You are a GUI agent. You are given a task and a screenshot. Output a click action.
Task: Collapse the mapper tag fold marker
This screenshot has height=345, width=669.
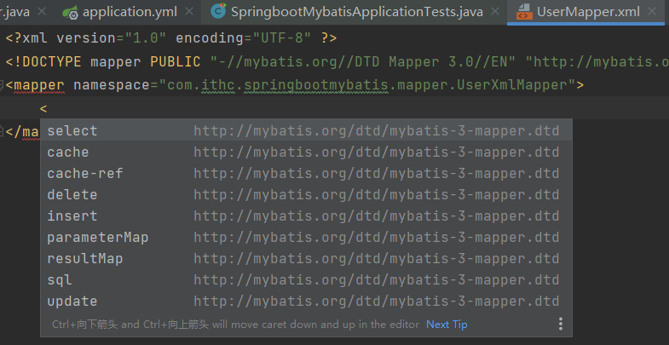(x=2, y=85)
